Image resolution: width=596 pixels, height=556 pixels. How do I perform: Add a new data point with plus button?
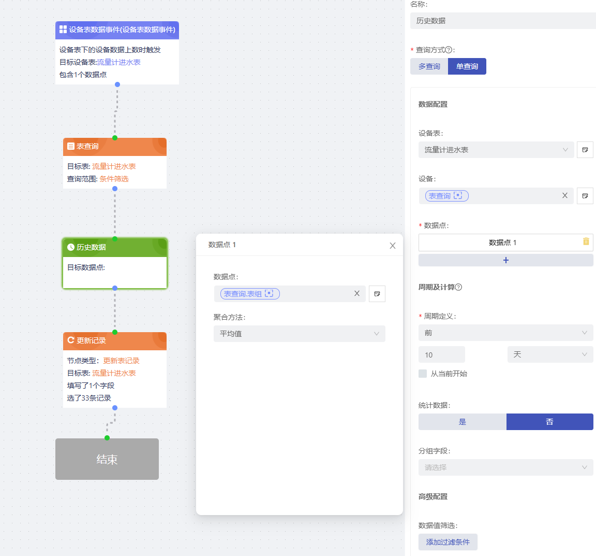tap(505, 260)
